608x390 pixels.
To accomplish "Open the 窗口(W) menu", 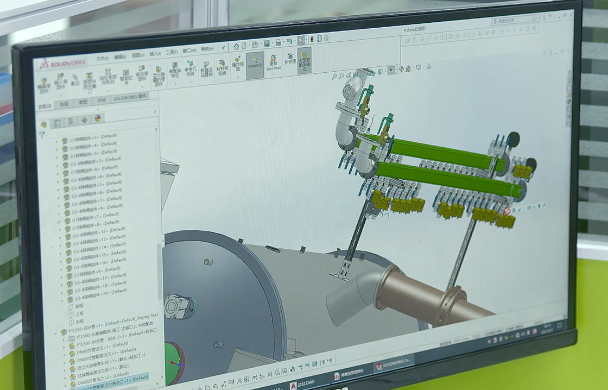I will (189, 51).
